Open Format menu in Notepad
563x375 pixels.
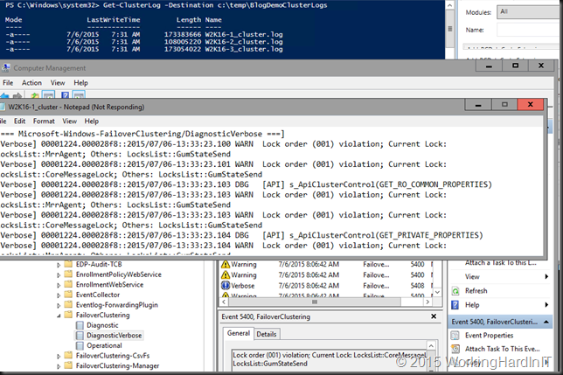44,122
